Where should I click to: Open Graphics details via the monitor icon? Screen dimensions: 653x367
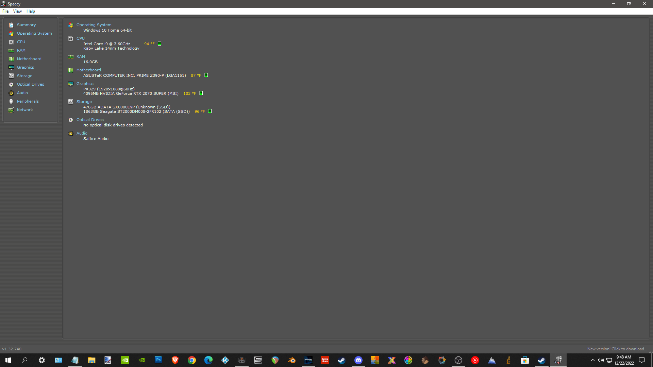pyautogui.click(x=11, y=67)
